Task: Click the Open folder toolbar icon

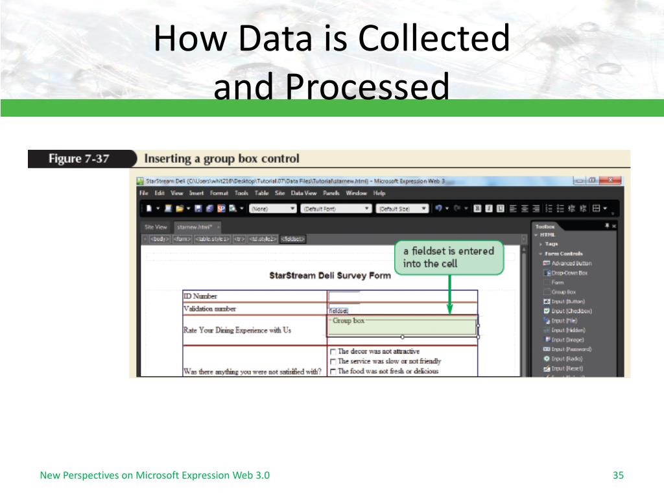Action: (x=180, y=208)
